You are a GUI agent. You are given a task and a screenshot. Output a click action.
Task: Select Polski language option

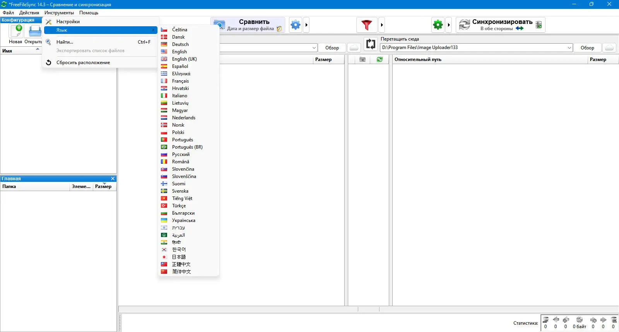coord(189,132)
